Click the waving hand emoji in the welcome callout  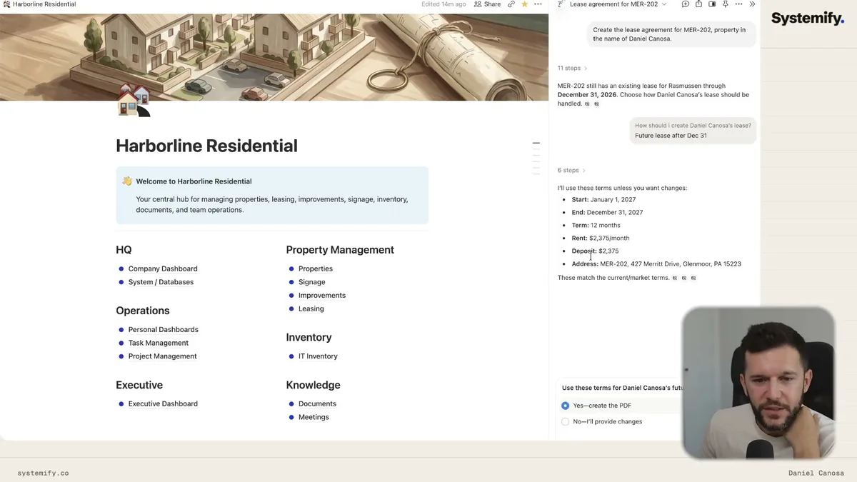point(127,181)
